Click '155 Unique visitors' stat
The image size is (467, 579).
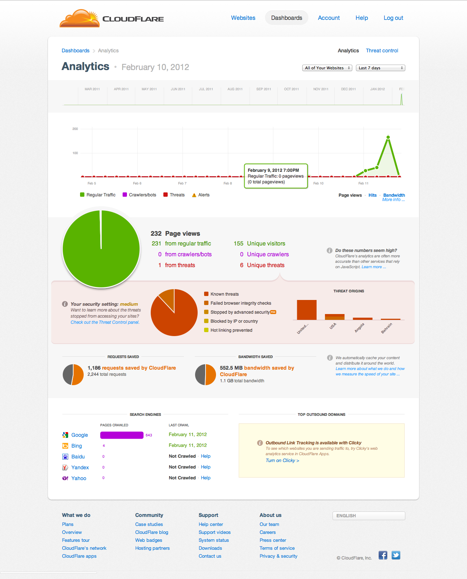point(260,244)
